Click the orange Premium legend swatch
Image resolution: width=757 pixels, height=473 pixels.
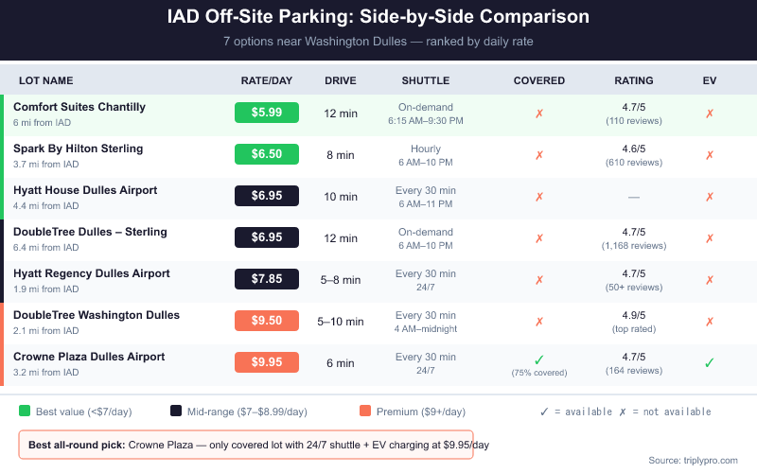363,412
